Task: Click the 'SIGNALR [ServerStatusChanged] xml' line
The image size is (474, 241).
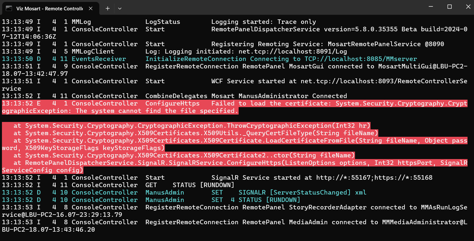Action: [x=302, y=193]
